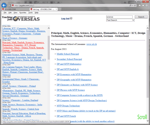Open Instrumental Music - Ecuador listing
The height and width of the screenshot is (125, 150).
(x=21, y=80)
